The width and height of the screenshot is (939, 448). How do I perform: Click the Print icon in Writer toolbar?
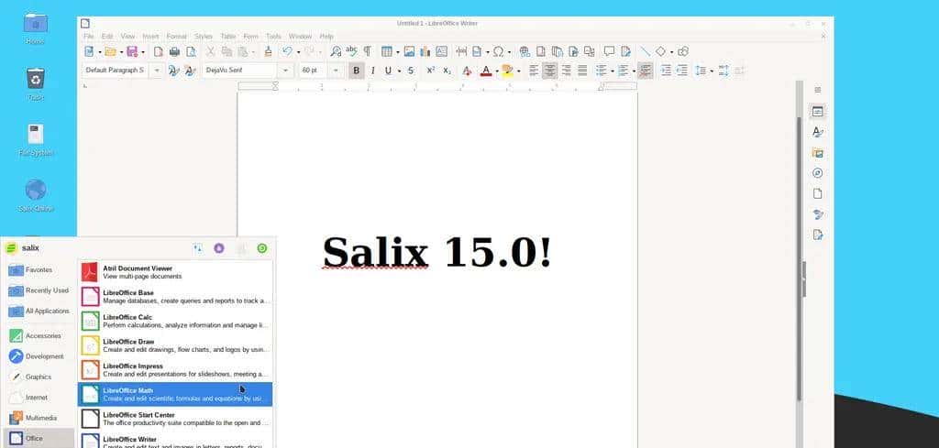pos(174,51)
